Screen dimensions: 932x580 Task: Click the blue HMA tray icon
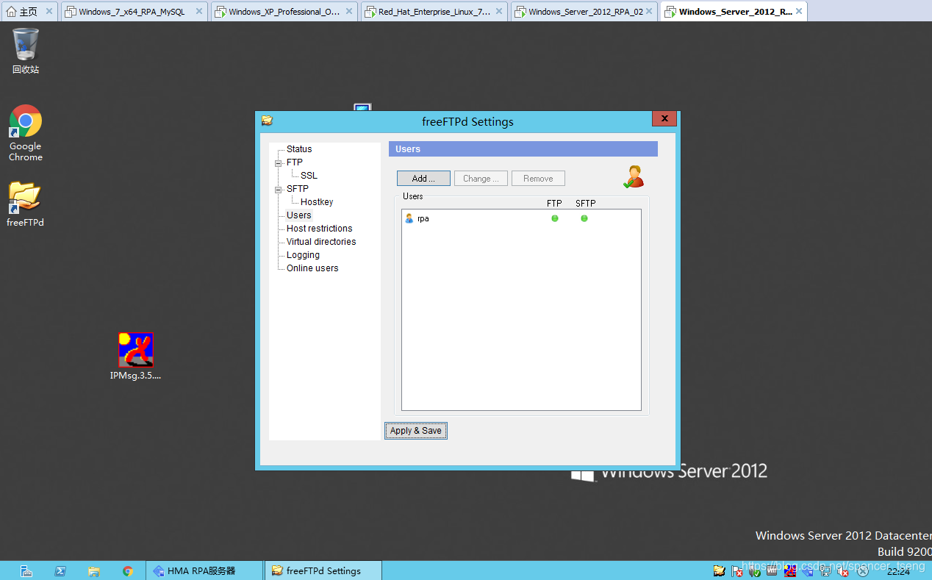[808, 570]
